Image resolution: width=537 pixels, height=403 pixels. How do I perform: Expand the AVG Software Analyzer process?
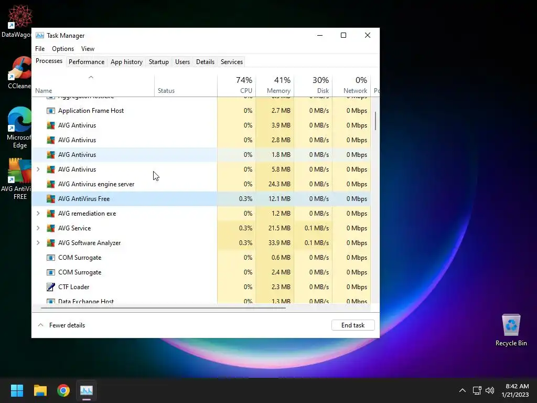coord(38,243)
